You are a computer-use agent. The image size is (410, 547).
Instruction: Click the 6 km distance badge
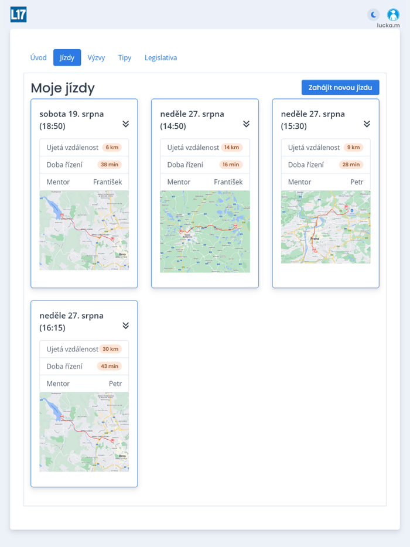[112, 147]
